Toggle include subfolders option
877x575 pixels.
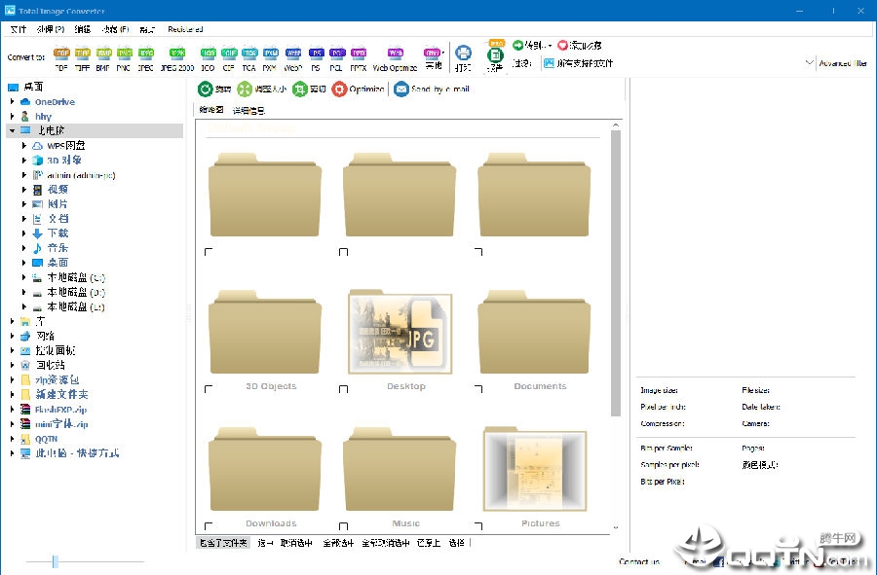(222, 543)
